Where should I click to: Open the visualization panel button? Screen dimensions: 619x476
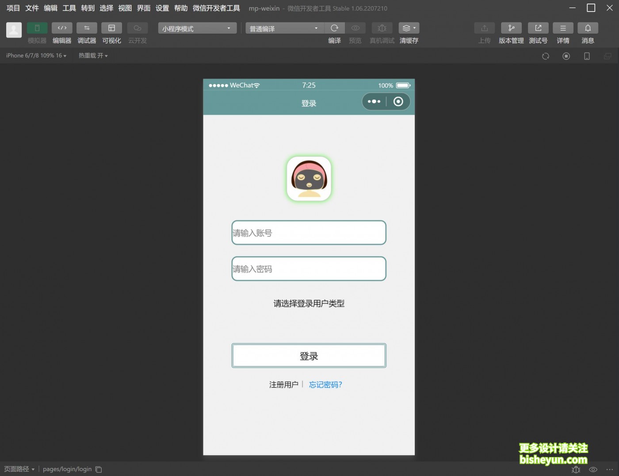point(111,28)
